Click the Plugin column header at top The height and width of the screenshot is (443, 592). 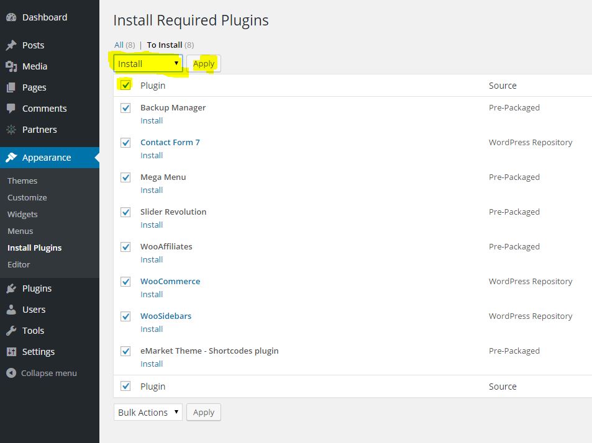[x=153, y=86]
